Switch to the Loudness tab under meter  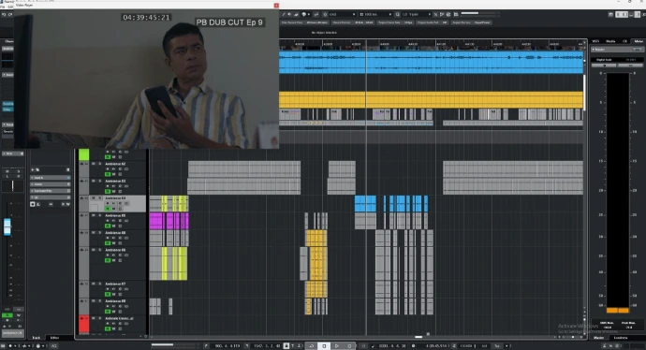(x=622, y=338)
